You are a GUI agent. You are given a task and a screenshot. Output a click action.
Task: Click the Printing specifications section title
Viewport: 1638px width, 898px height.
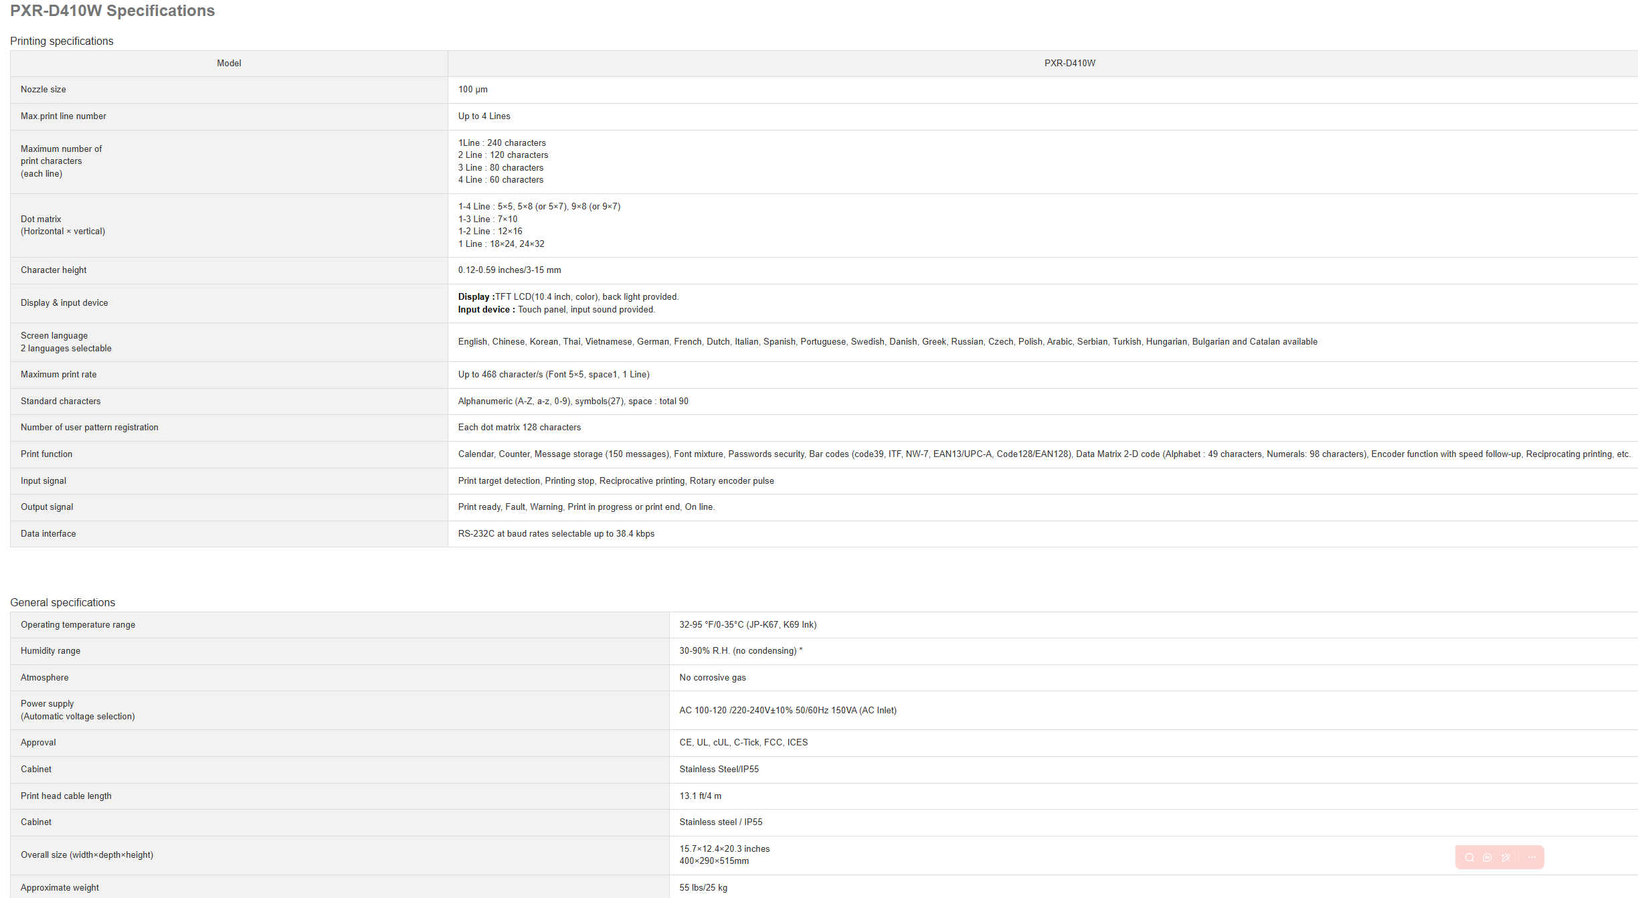pos(62,41)
